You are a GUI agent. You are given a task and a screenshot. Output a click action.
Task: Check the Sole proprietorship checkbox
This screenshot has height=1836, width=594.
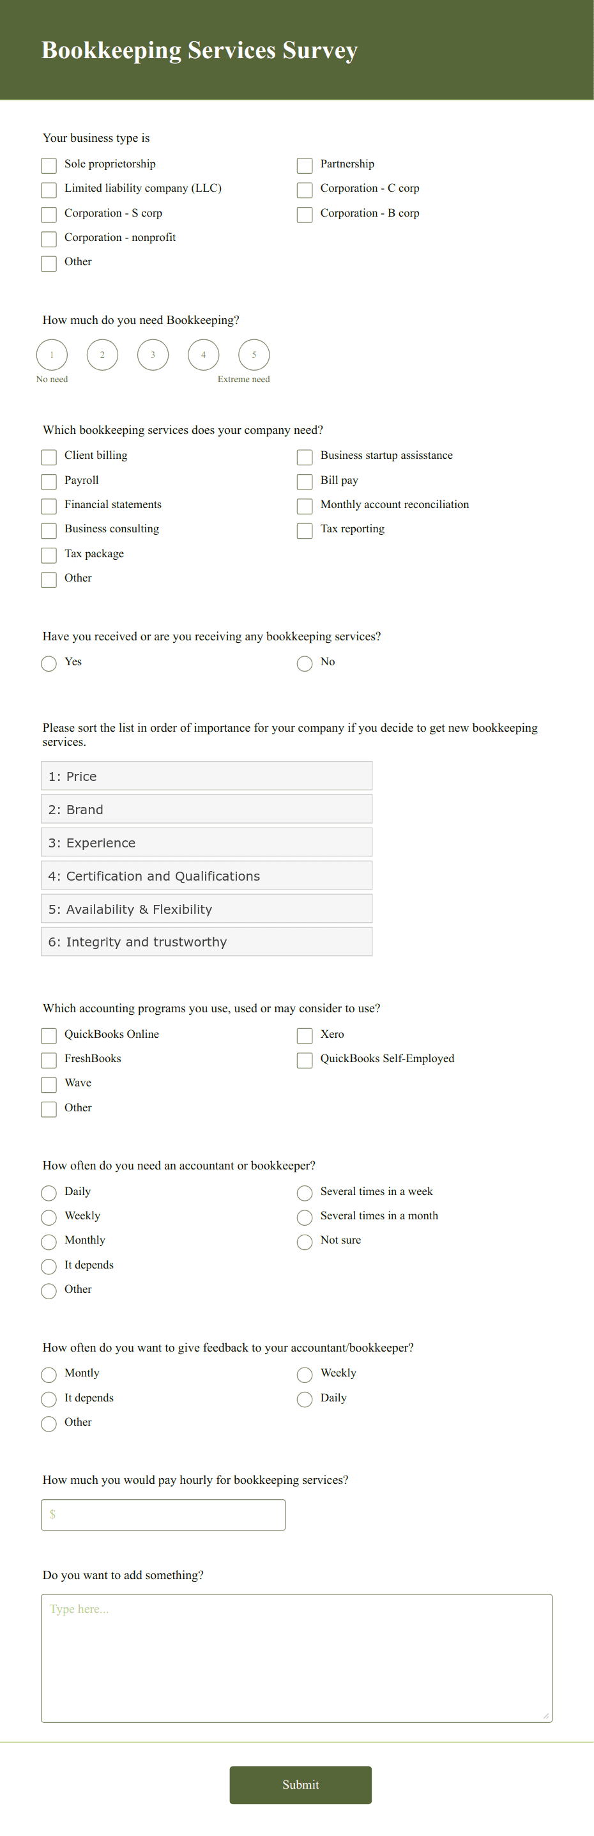coord(49,166)
